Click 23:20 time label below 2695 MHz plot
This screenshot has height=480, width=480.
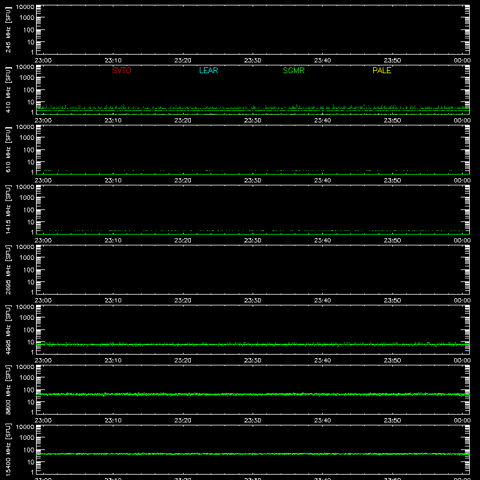point(183,301)
